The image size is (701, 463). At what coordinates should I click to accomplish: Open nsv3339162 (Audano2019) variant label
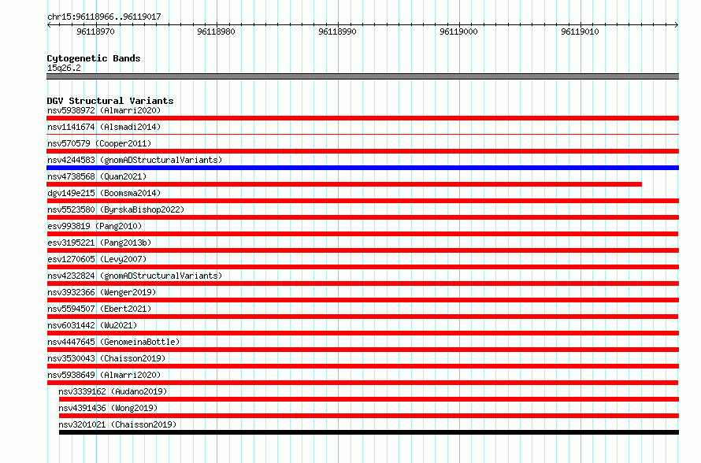113,391
